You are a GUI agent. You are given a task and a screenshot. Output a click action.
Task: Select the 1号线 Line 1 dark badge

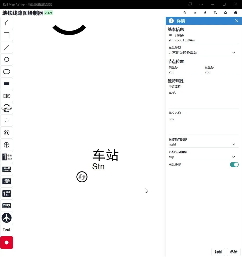pyautogui.click(x=7, y=181)
